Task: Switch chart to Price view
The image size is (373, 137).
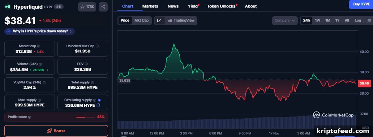Action: coord(125,20)
